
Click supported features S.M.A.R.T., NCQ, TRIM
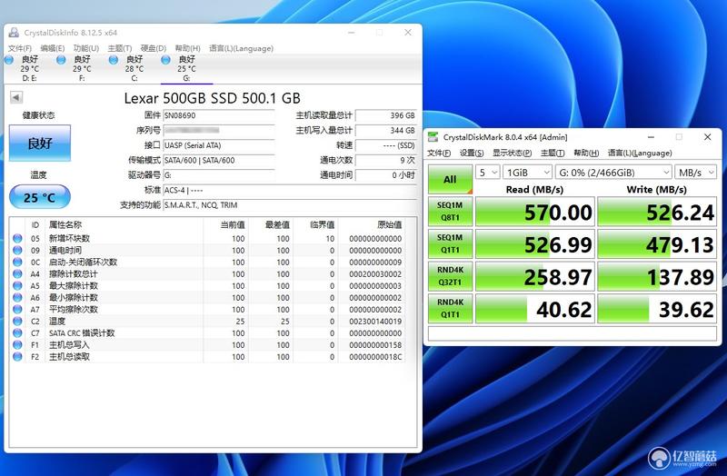(290, 205)
